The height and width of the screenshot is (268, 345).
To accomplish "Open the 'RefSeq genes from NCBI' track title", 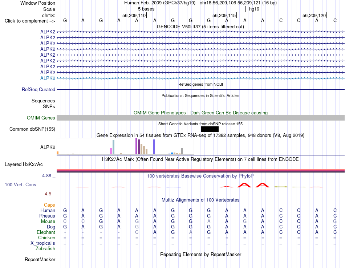I will (x=200, y=84).
